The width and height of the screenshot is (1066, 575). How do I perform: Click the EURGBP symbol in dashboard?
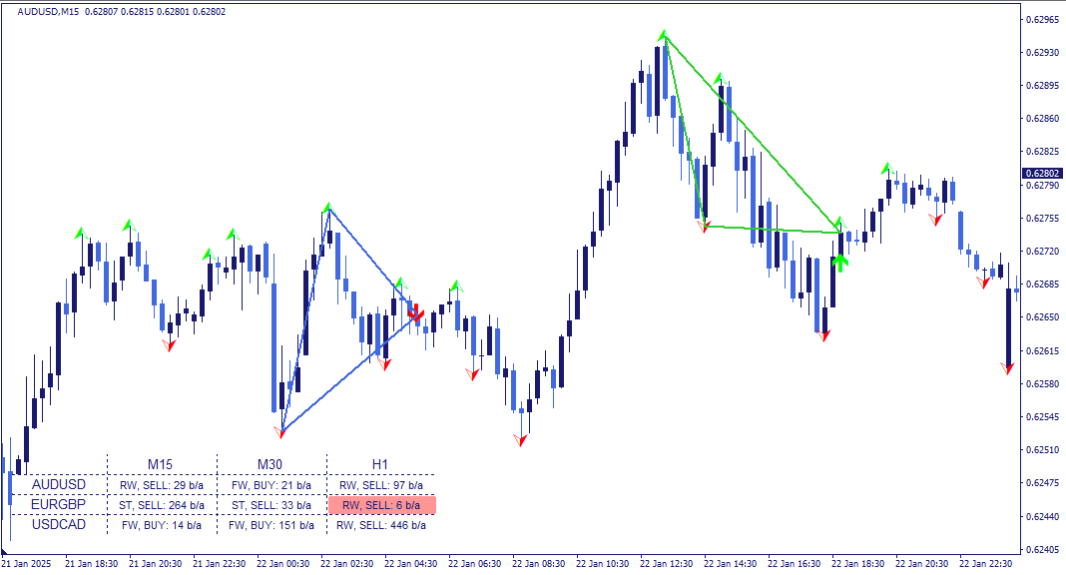(x=59, y=504)
